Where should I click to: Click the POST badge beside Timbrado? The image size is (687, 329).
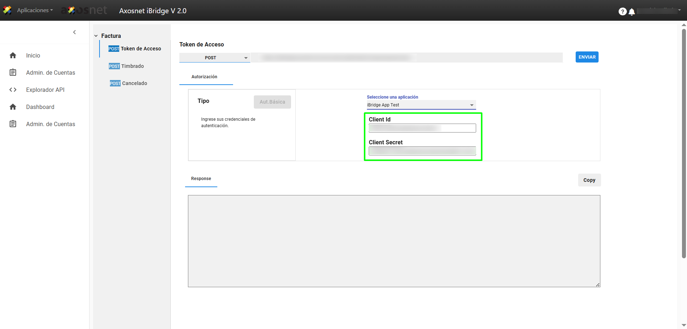(114, 66)
